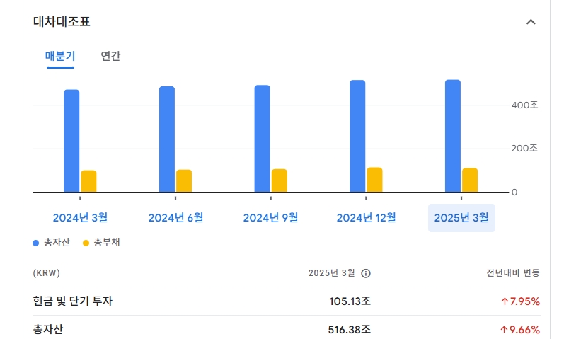Click the blue bar for 2024년 9월

tap(263, 139)
